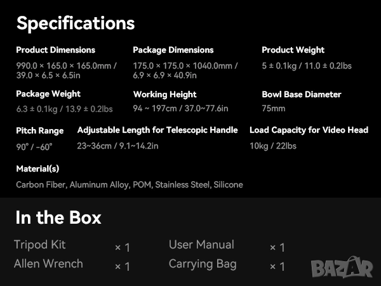
Task: Select the Product Weight label
Action: coord(293,50)
